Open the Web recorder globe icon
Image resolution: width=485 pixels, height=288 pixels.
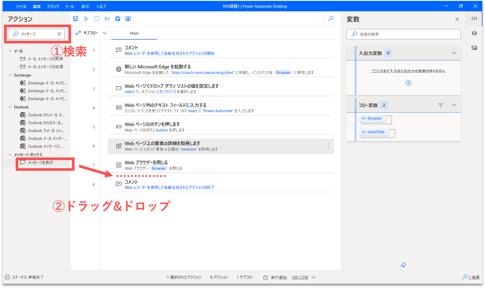(117, 19)
